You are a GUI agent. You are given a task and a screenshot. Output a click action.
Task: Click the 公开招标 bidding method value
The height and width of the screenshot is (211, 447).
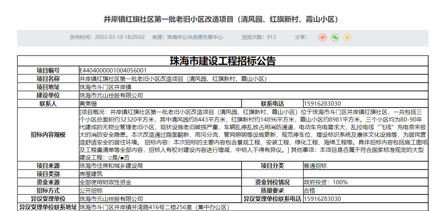91,191
